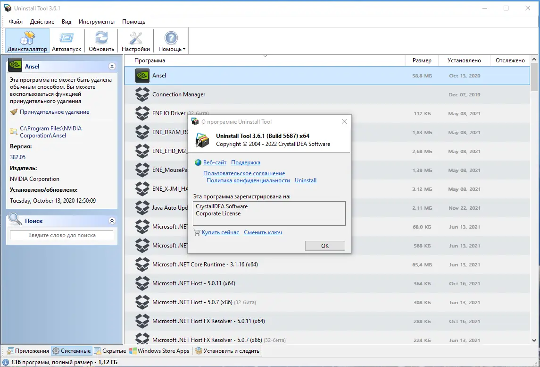Click the app icon in title bar
Image resolution: width=540 pixels, height=367 pixels.
tap(8, 9)
